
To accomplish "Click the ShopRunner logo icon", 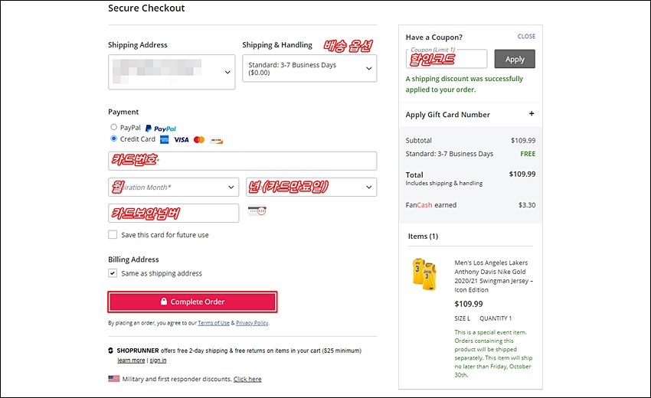I will click(x=110, y=351).
